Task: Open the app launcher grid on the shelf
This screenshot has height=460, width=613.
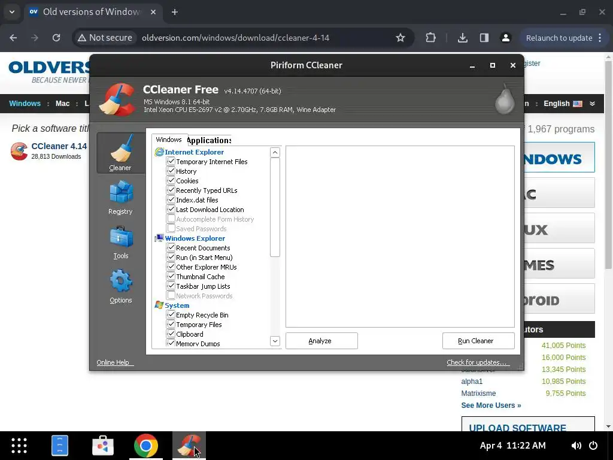Action: point(19,446)
